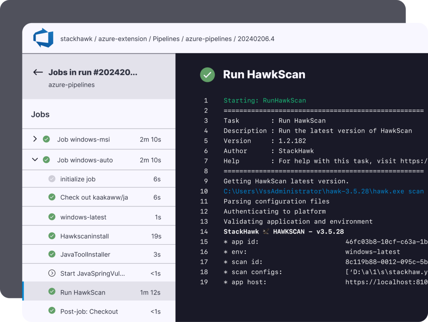Click log line Parsing configuration files

pyautogui.click(x=277, y=201)
